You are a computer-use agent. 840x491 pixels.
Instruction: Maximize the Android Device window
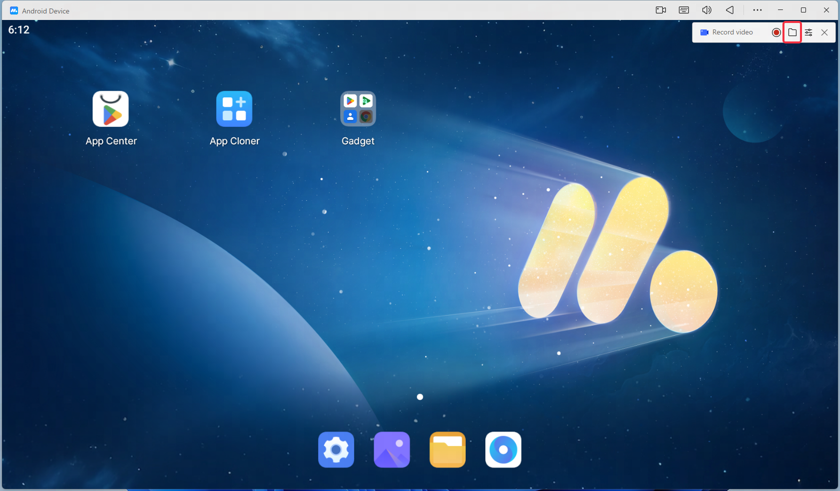(x=803, y=10)
